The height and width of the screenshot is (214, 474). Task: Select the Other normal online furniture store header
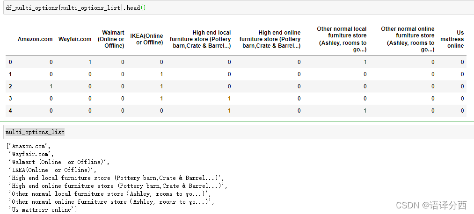click(x=408, y=39)
